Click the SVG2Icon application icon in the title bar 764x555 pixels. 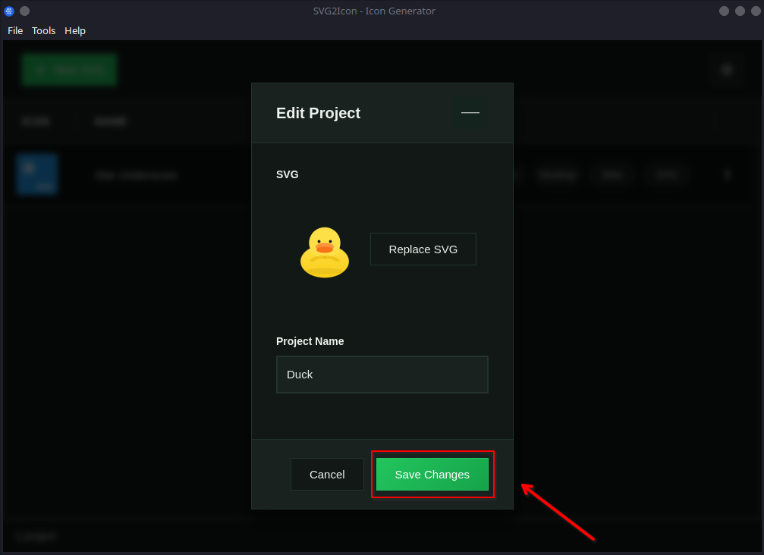8,11
